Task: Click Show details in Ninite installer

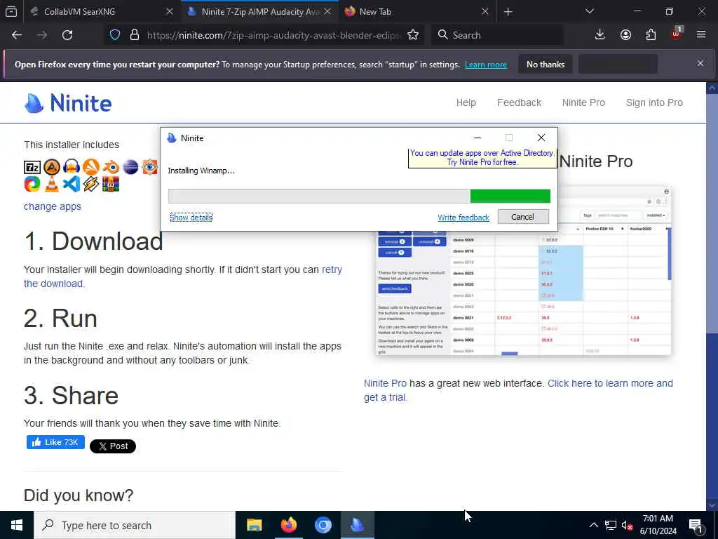Action: point(191,218)
